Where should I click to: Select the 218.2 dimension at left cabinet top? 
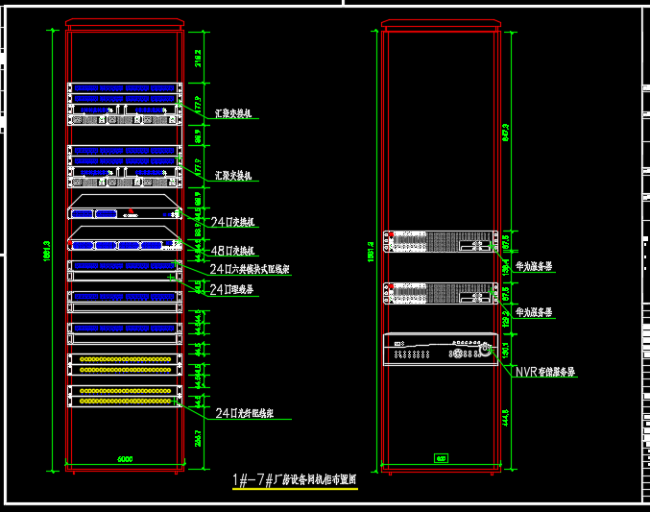tap(198, 59)
